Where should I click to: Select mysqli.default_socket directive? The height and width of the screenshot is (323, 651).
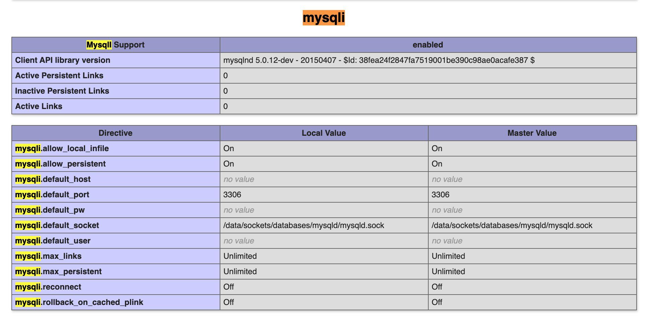(57, 225)
